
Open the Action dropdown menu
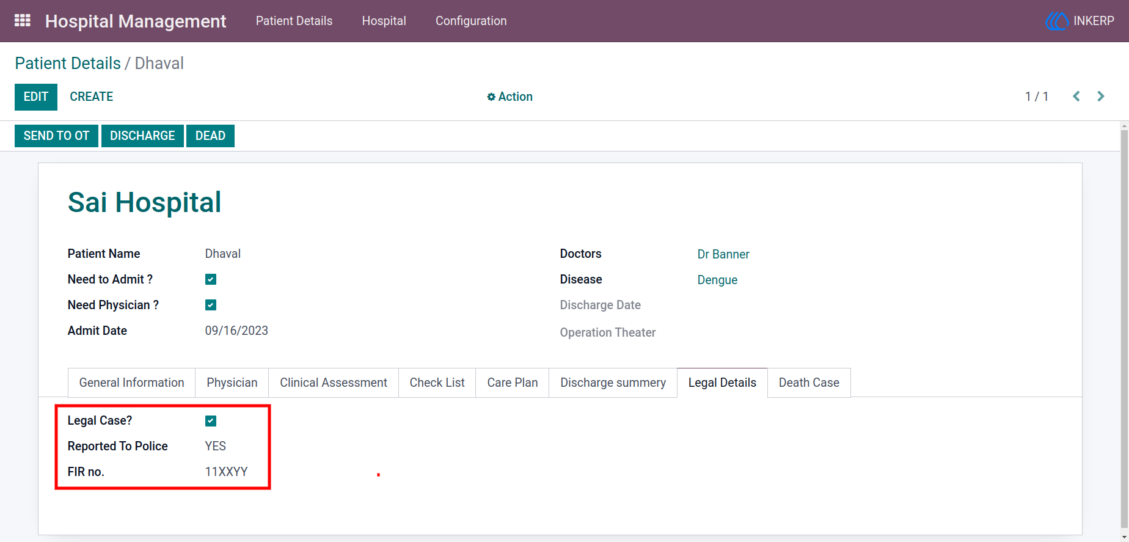click(x=510, y=97)
